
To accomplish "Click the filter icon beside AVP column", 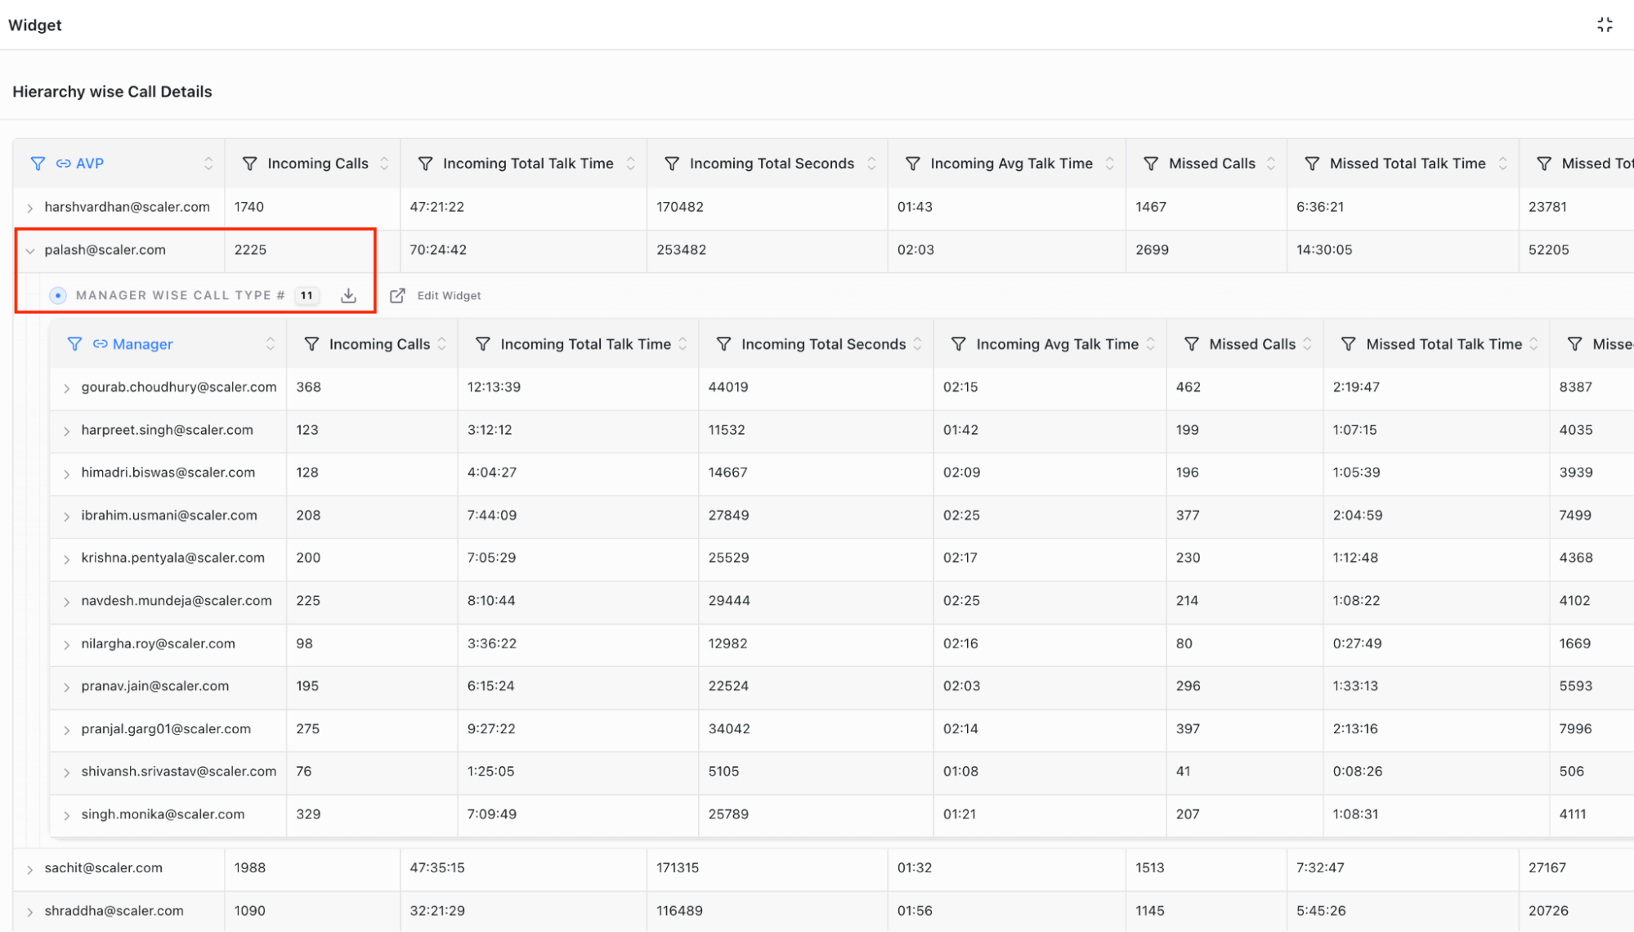I will click(x=38, y=164).
